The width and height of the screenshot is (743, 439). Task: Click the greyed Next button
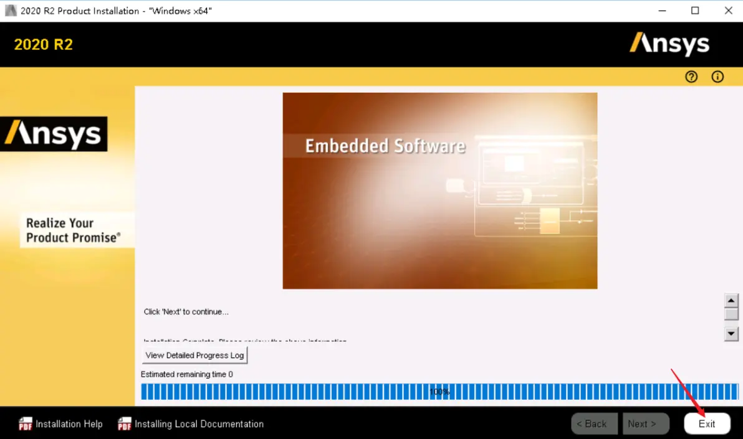tap(646, 424)
